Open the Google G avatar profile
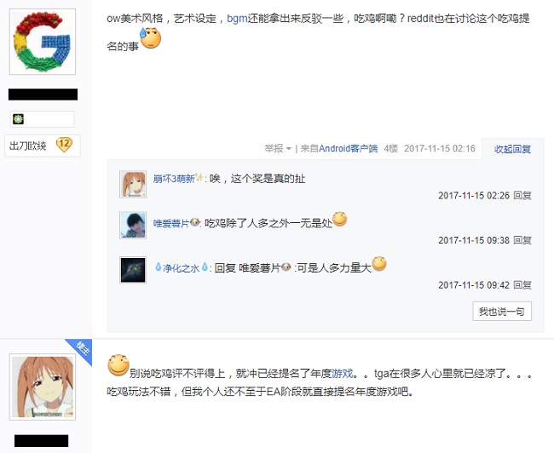The height and width of the screenshot is (453, 554). [43, 42]
